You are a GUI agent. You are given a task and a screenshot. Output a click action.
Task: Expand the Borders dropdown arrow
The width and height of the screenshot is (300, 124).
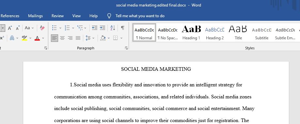pos(121,38)
